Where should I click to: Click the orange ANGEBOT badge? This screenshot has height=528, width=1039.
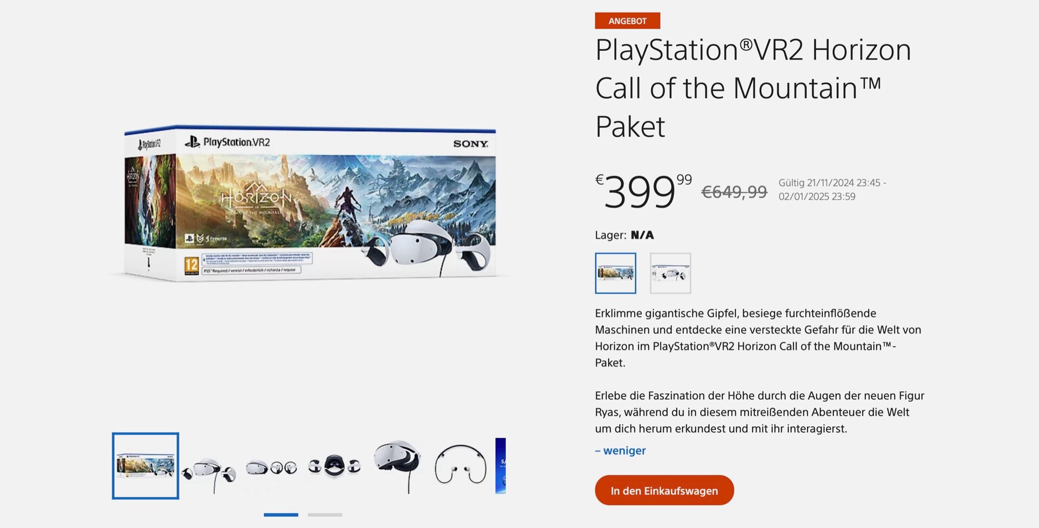pos(627,21)
